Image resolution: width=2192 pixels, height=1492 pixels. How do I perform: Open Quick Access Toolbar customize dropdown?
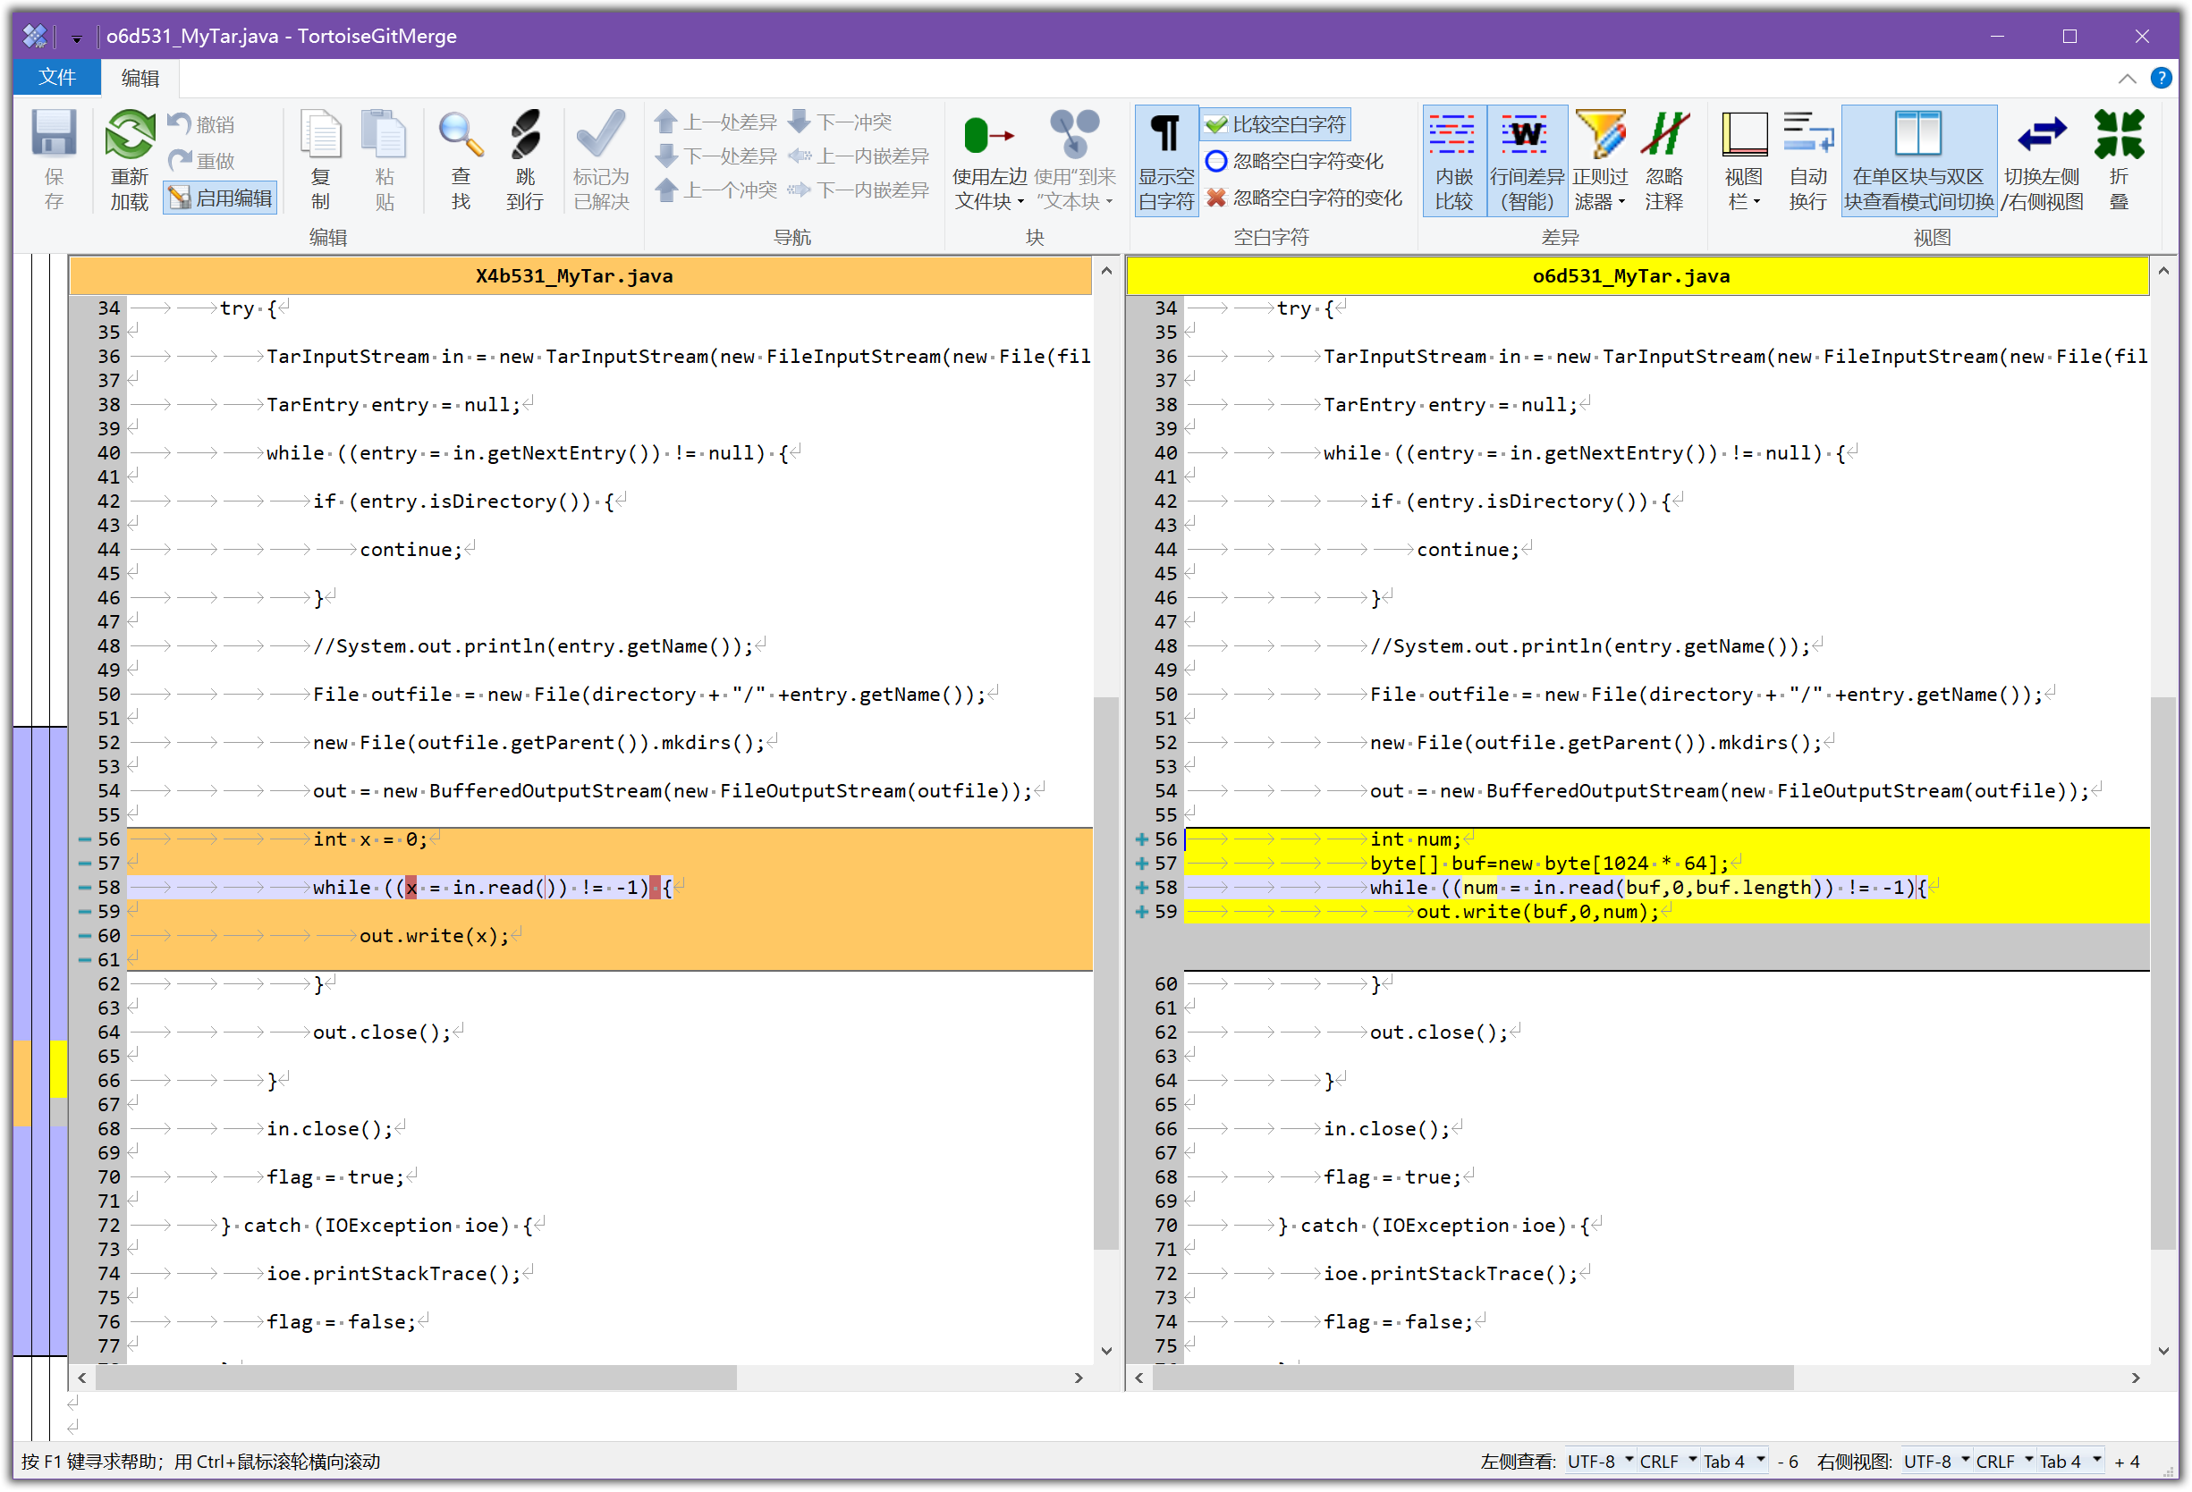(76, 38)
